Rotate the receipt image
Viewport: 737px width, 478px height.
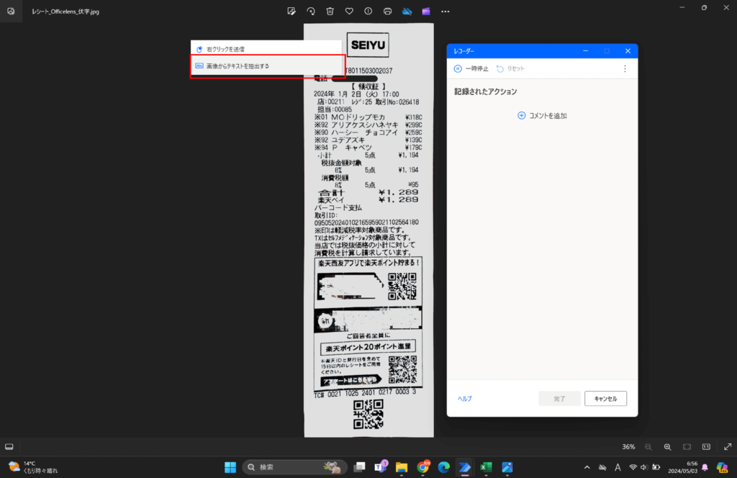click(311, 12)
